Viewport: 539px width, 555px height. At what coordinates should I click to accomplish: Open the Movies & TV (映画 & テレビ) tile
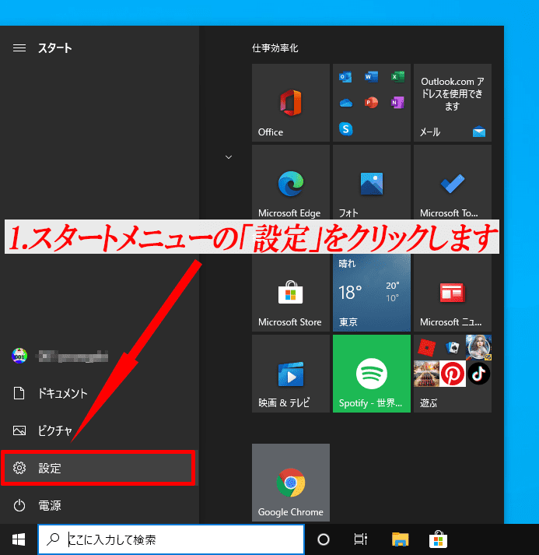(x=291, y=374)
